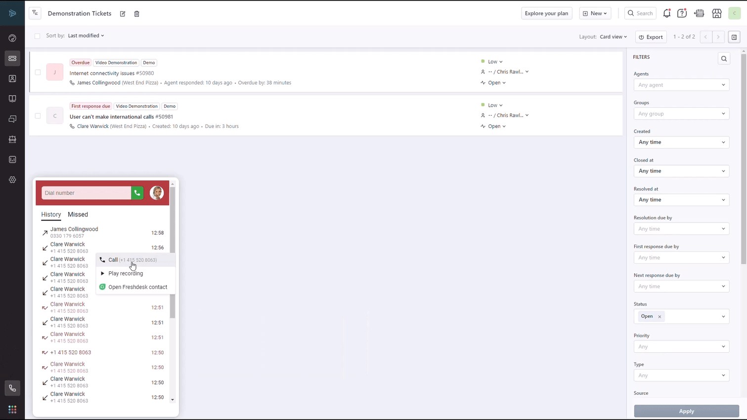This screenshot has height=420, width=747.
Task: Open the Agents filter dropdown
Action: pyautogui.click(x=681, y=85)
